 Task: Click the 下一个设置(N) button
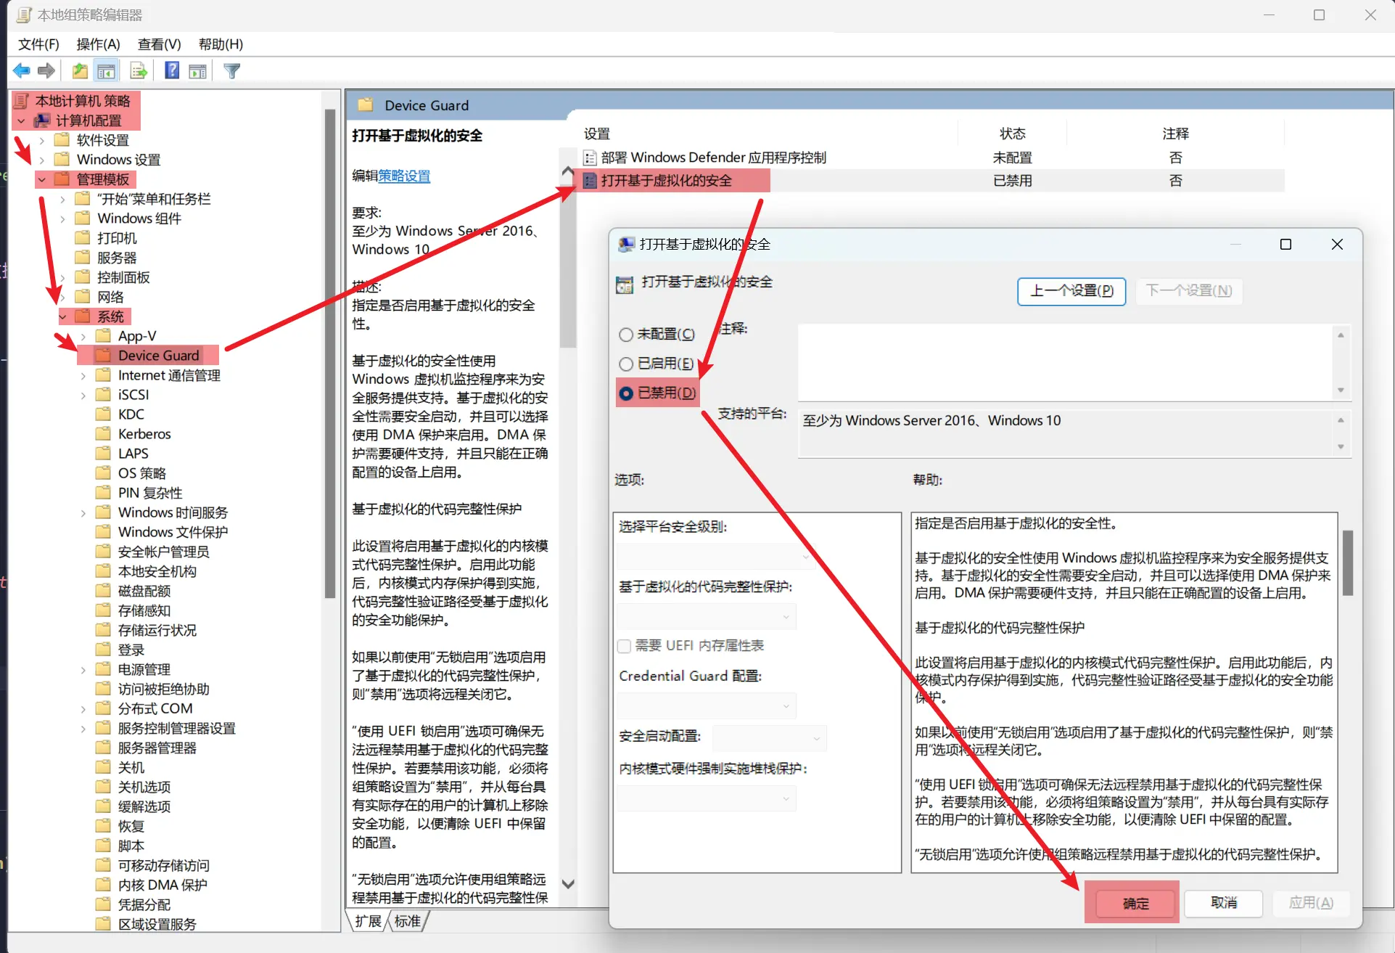point(1189,291)
